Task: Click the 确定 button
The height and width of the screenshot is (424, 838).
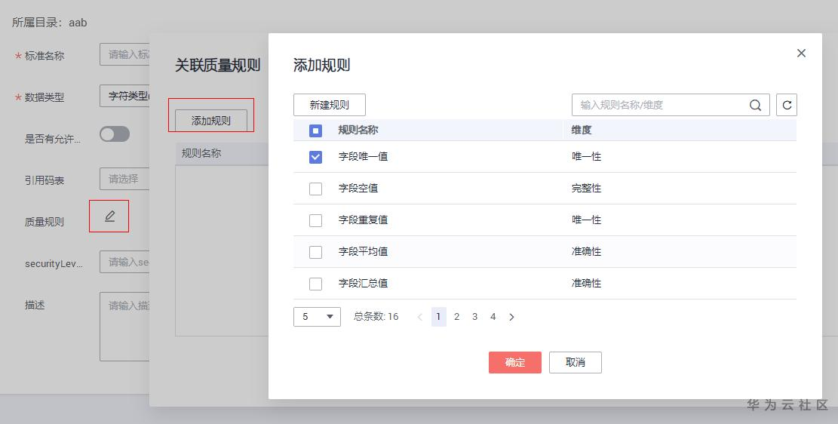Action: pyautogui.click(x=514, y=362)
